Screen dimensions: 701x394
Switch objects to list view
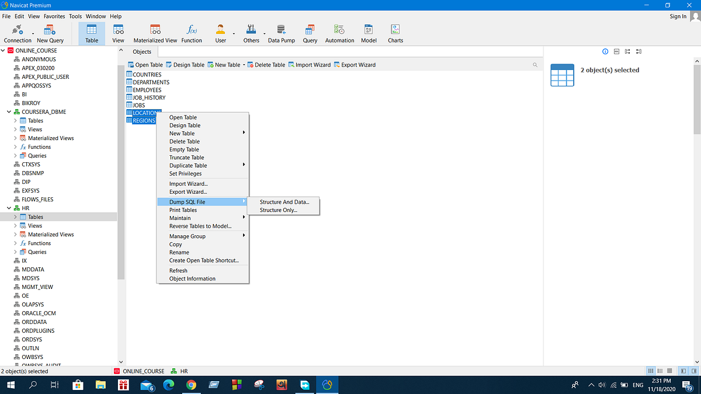(x=661, y=370)
